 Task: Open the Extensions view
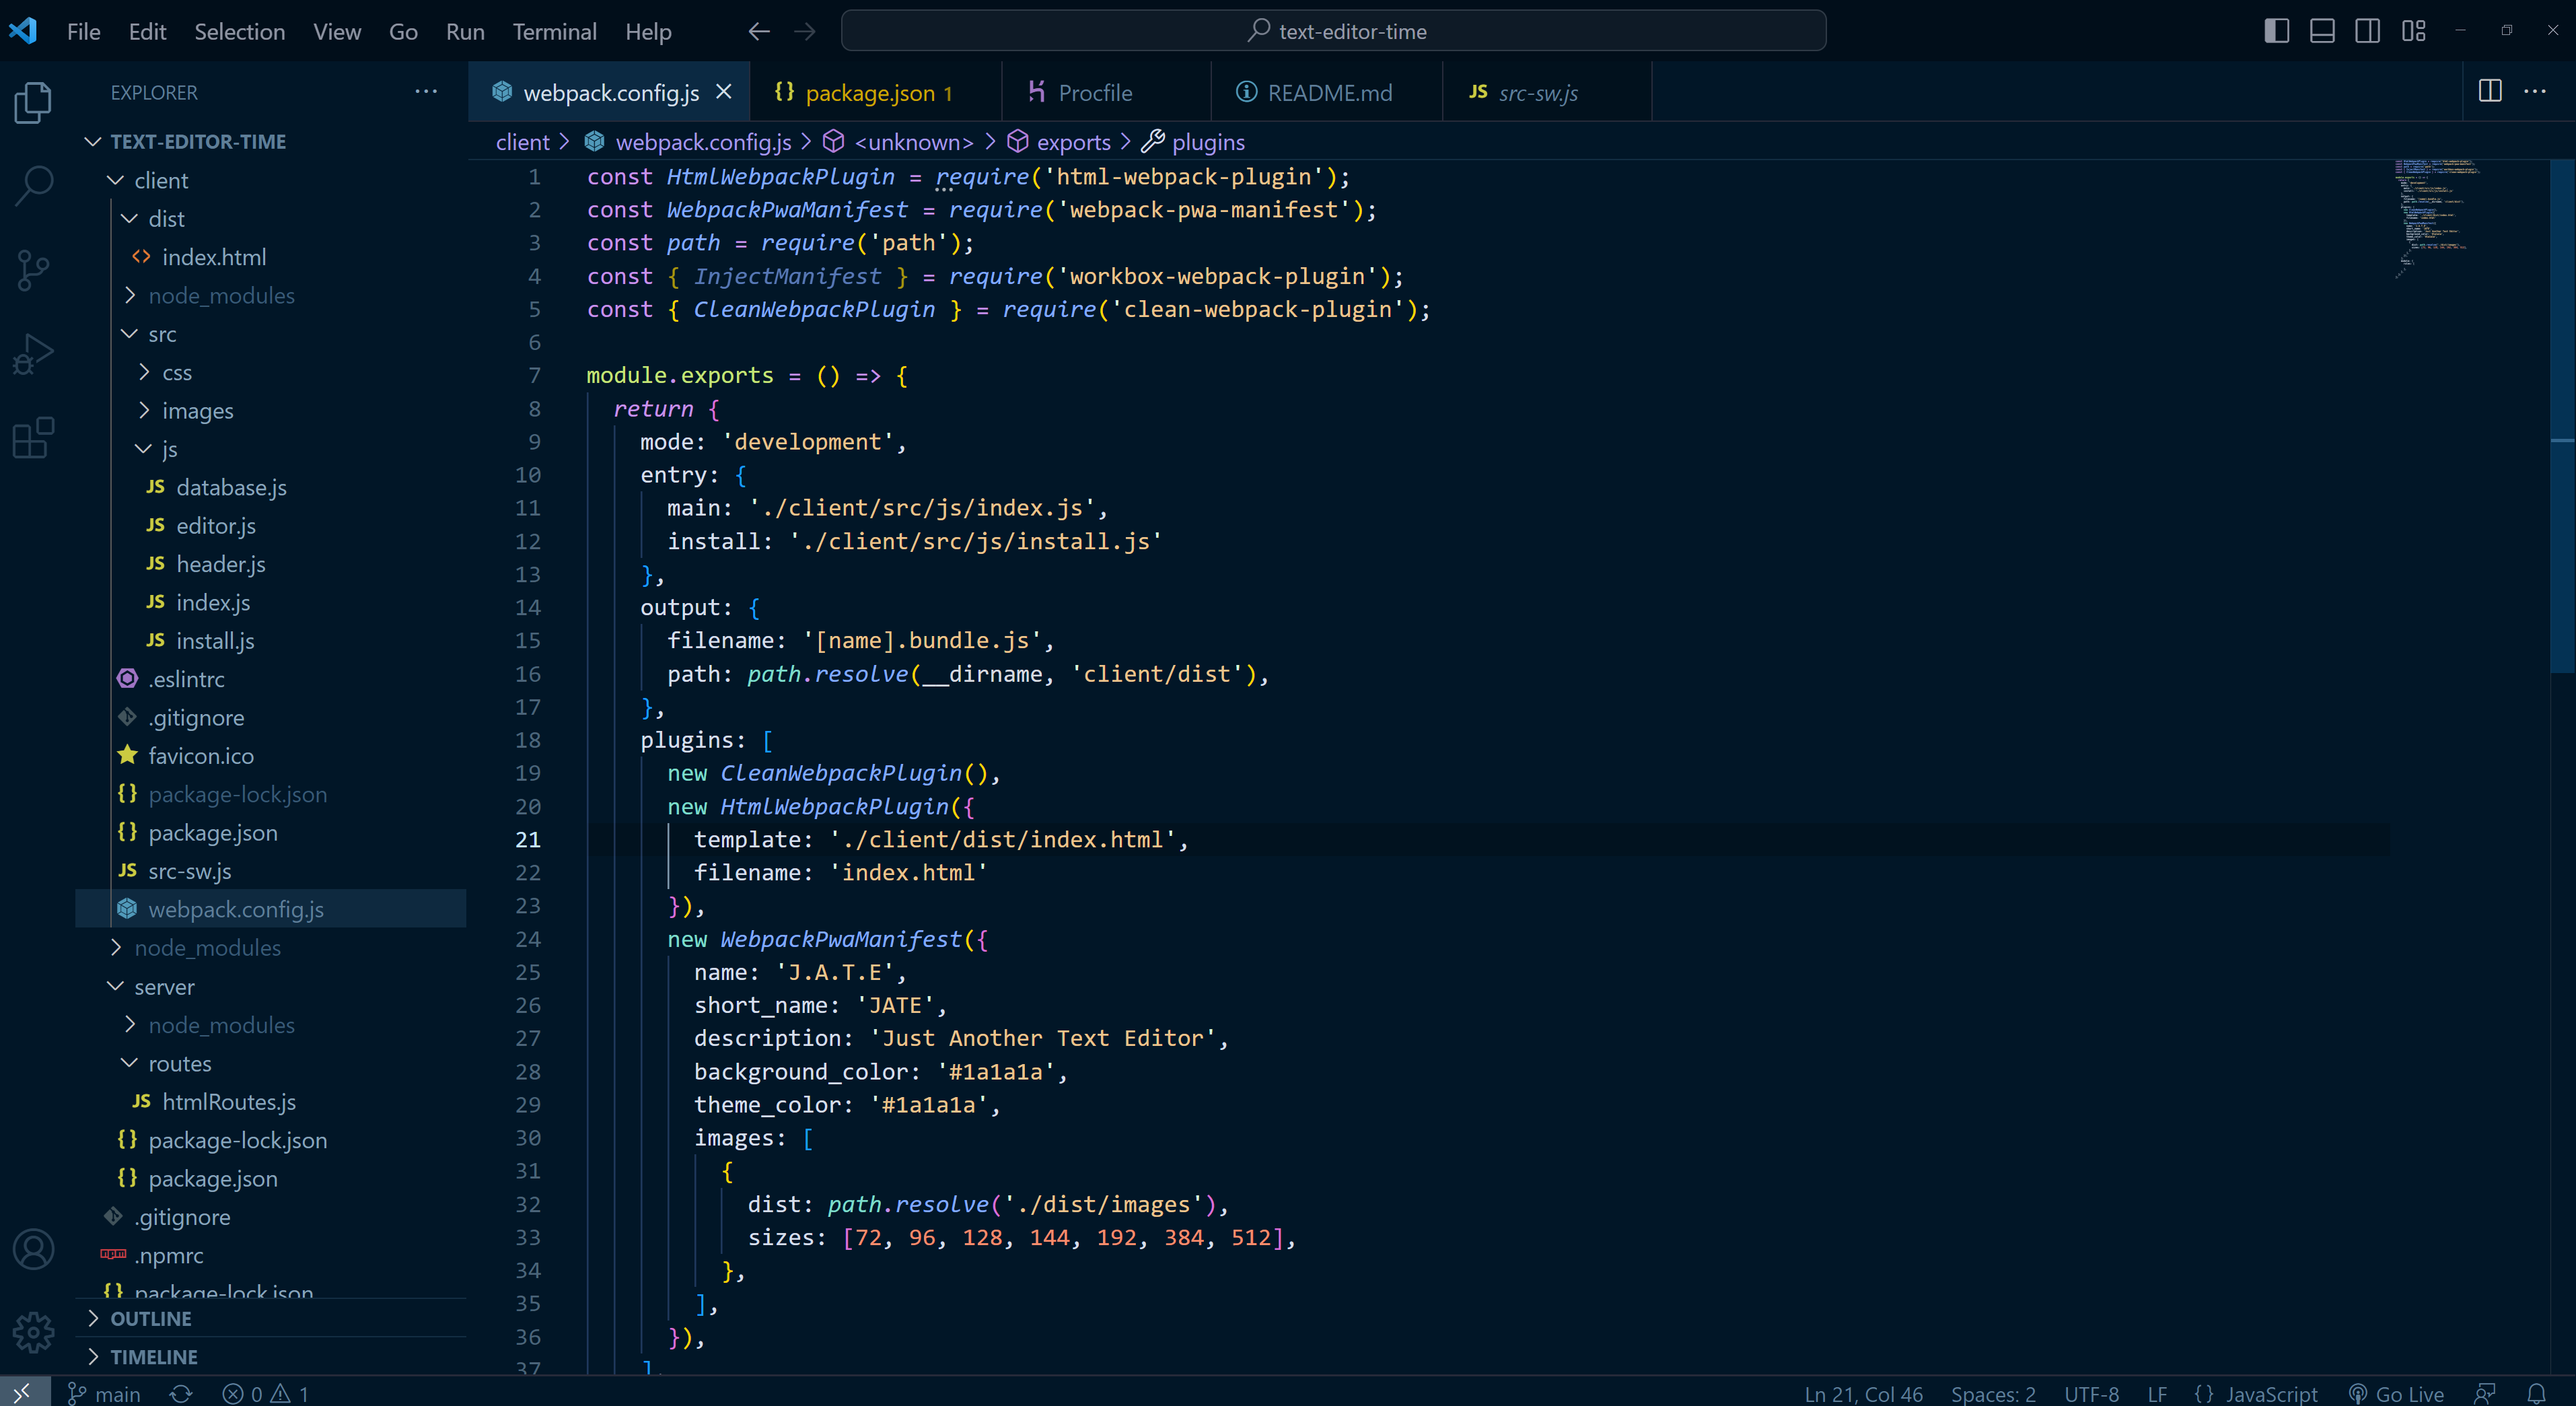click(x=33, y=438)
